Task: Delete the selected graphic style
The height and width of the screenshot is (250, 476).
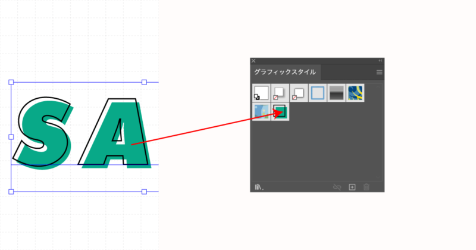Action: (x=367, y=187)
